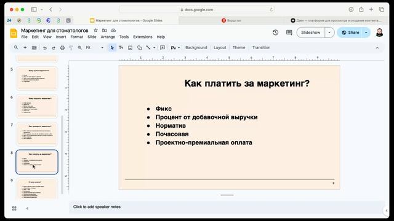
Task: Click the speaker notes field
Action: [226, 207]
